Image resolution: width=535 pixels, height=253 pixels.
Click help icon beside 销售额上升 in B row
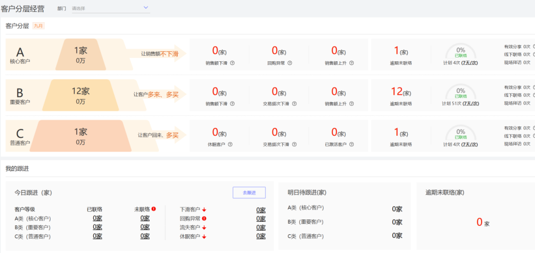pos(351,104)
